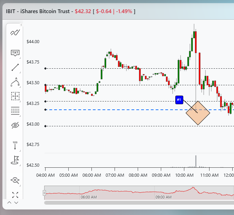Click the $-0.64 change value in title
The image size is (234, 215).
coord(104,11)
